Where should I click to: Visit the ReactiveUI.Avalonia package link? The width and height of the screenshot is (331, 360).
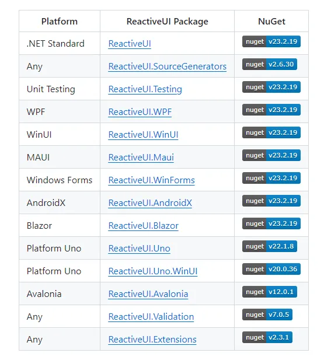pyautogui.click(x=148, y=293)
